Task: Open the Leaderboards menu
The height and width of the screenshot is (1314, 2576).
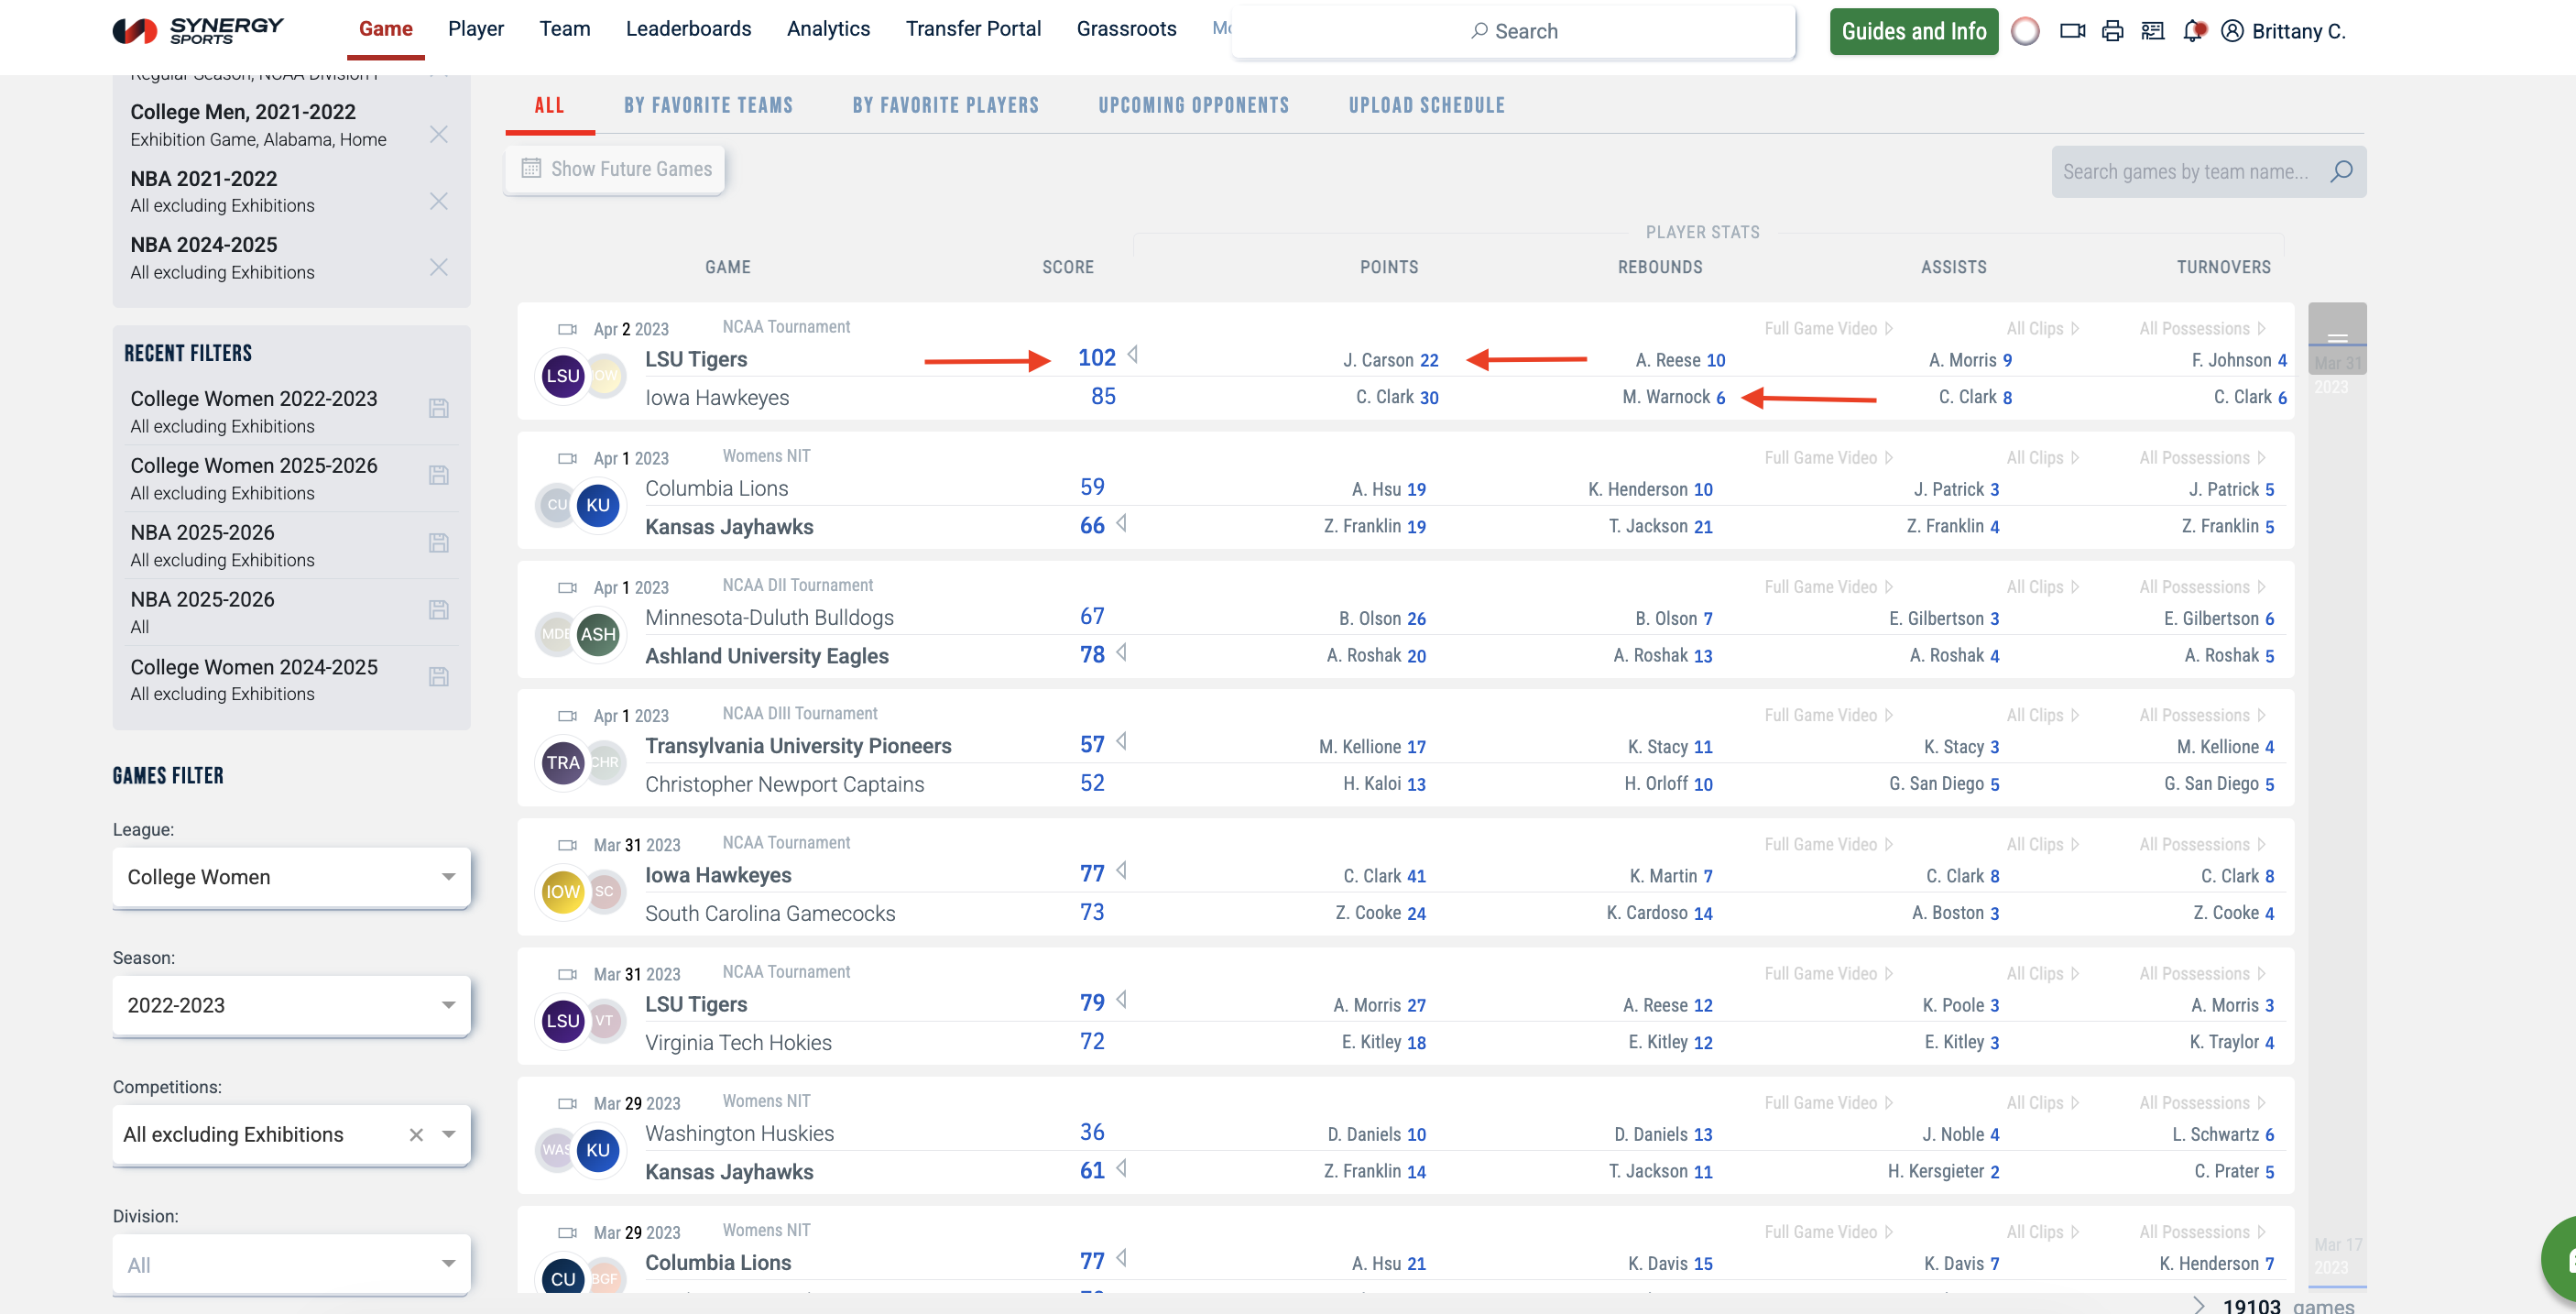Action: click(x=688, y=29)
